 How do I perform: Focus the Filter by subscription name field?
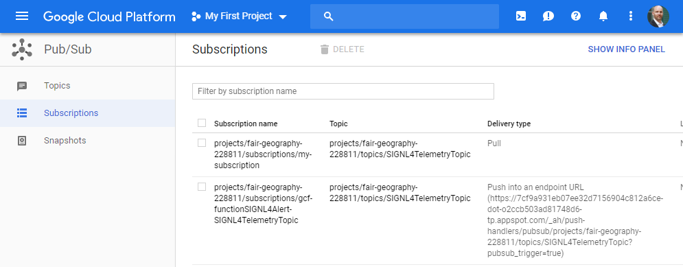point(343,91)
